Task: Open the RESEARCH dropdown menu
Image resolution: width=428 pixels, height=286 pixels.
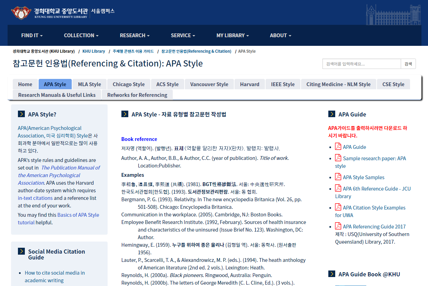Action: pos(134,35)
